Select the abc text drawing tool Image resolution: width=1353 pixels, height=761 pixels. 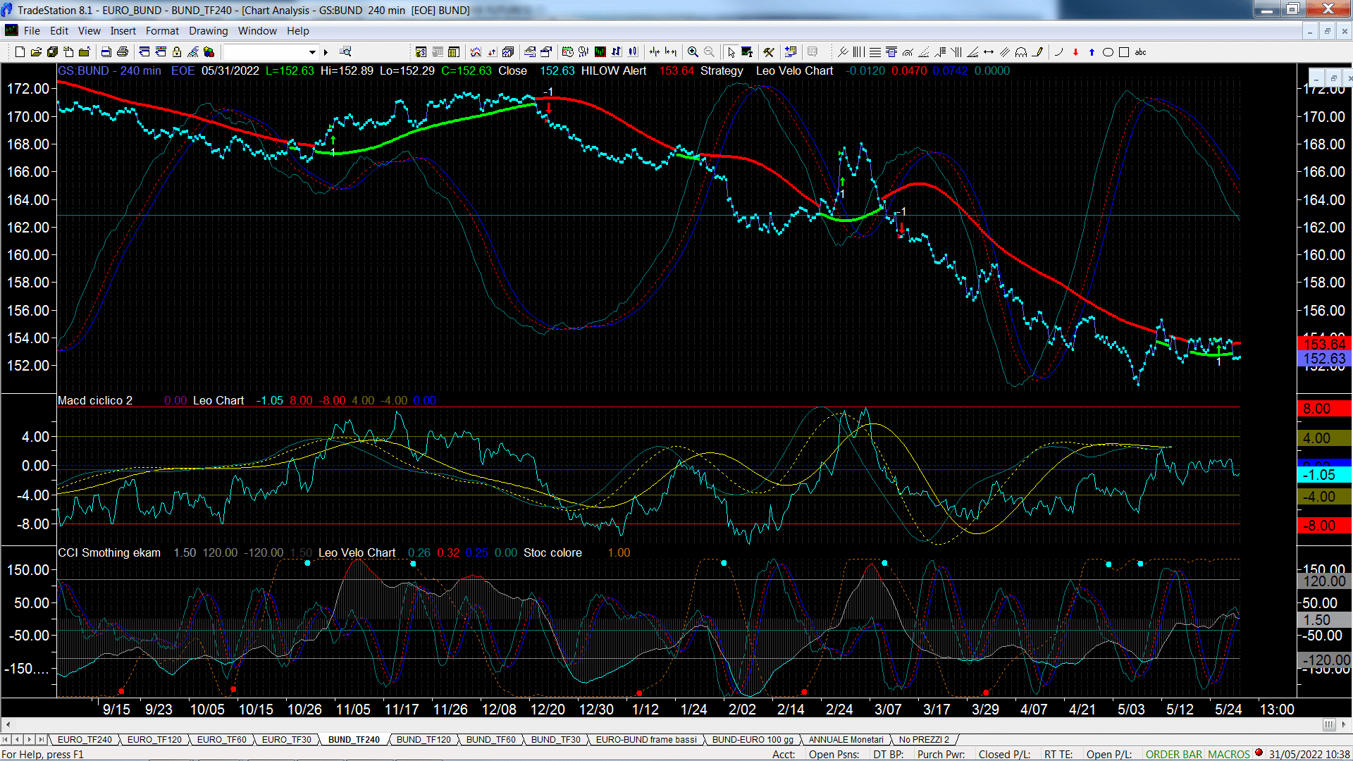click(x=1140, y=51)
